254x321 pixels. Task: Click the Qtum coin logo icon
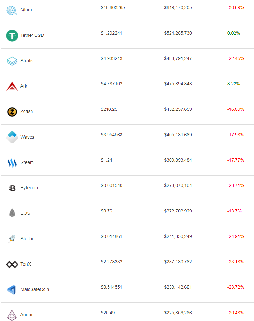(12, 10)
